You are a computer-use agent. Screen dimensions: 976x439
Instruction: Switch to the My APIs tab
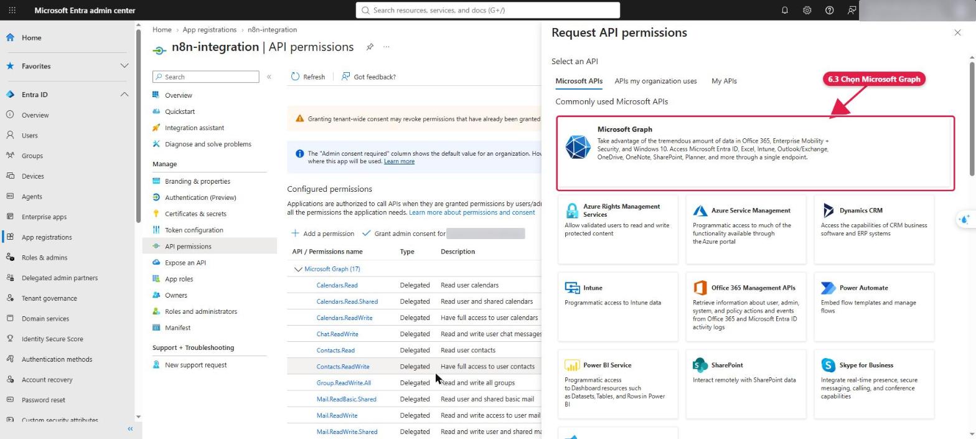[724, 81]
